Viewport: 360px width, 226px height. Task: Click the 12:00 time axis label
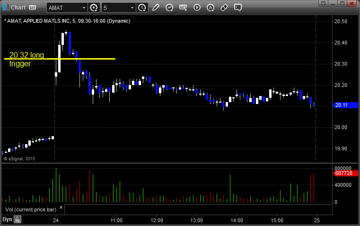click(157, 220)
